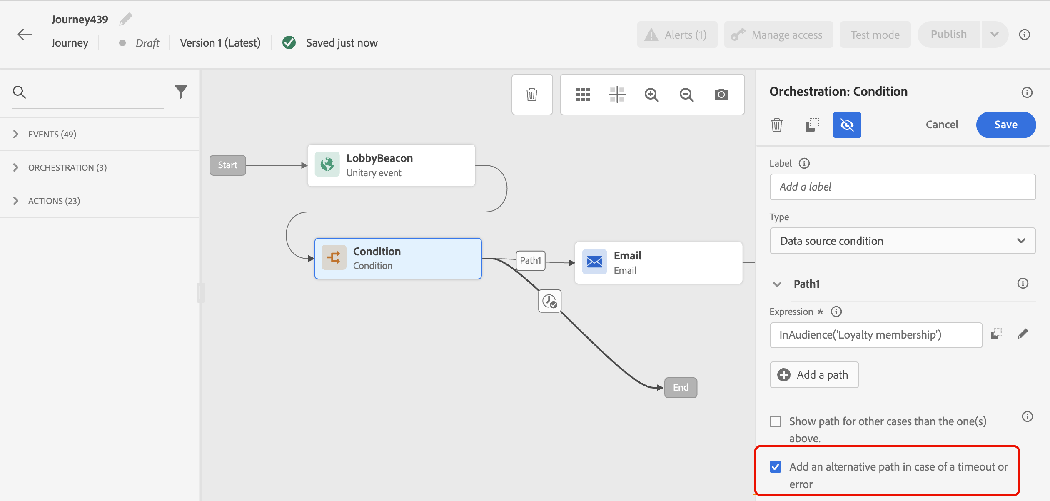This screenshot has width=1050, height=501.
Task: Collapse the Path1 section chevron
Action: [x=777, y=284]
